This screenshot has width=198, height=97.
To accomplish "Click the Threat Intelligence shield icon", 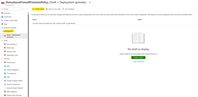I will click(5, 70).
